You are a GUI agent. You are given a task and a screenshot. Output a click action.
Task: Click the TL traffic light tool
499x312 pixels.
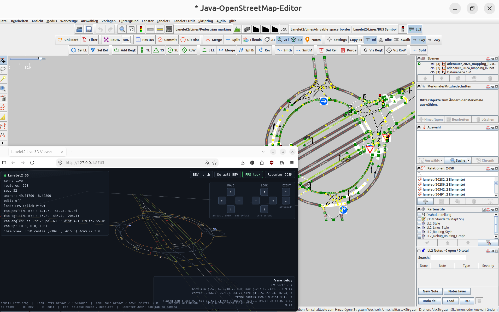click(x=145, y=50)
